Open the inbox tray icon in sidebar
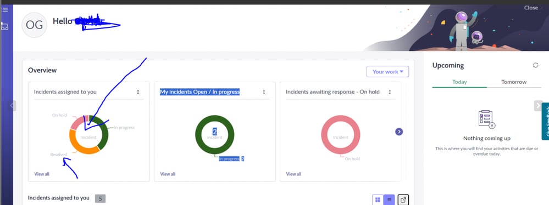Viewport: 549px width, 205px height. pos(5,26)
